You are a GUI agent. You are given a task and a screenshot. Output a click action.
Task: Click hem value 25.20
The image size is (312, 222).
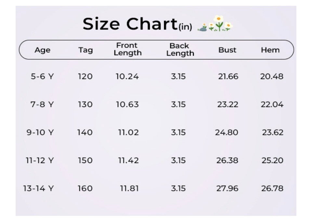(272, 160)
